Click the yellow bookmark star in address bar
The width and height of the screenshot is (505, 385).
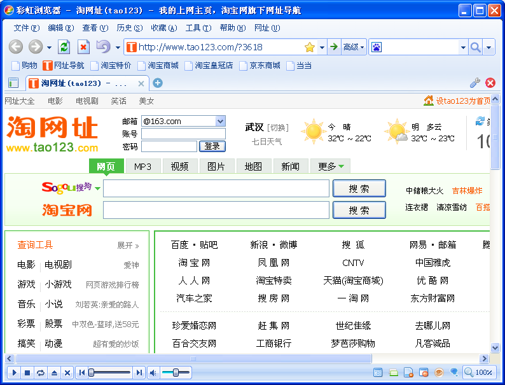(310, 47)
